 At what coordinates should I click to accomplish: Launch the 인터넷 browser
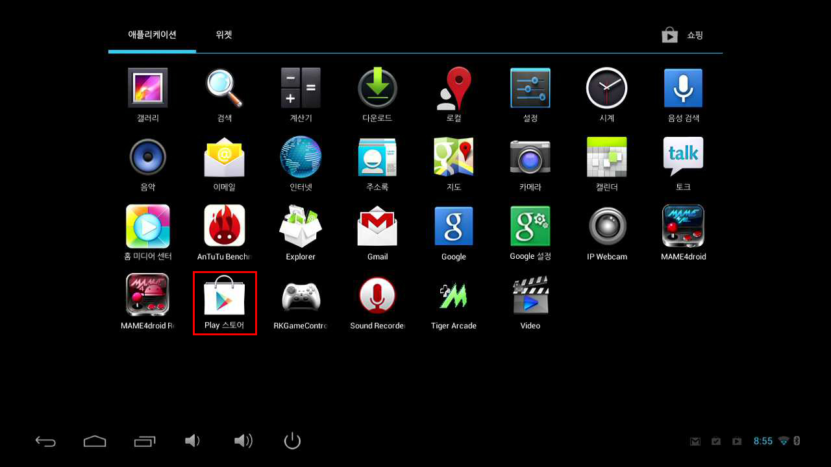click(301, 163)
